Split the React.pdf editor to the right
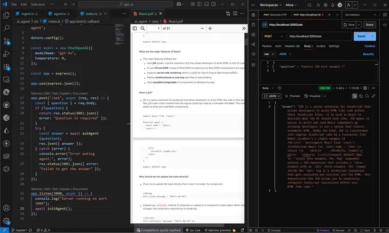The width and height of the screenshot is (389, 233). click(x=235, y=13)
